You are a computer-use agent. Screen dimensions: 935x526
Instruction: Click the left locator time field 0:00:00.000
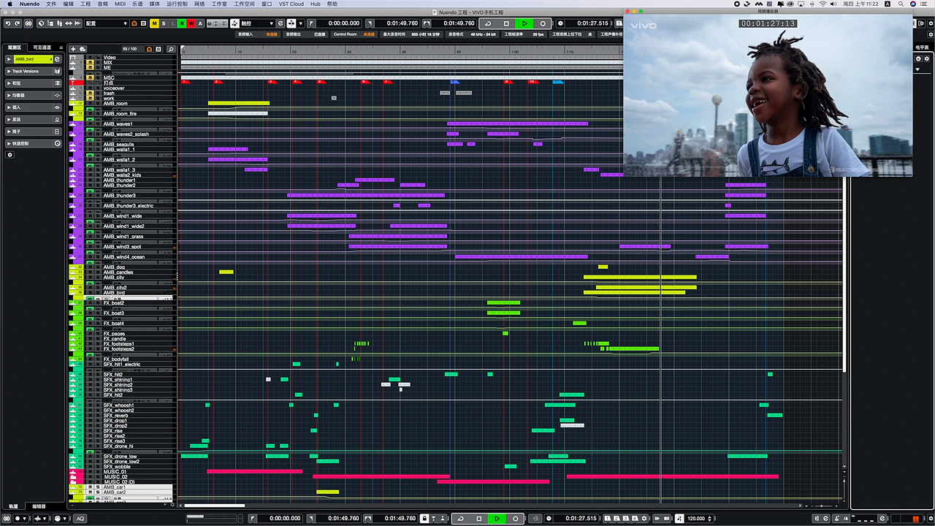[x=343, y=23]
